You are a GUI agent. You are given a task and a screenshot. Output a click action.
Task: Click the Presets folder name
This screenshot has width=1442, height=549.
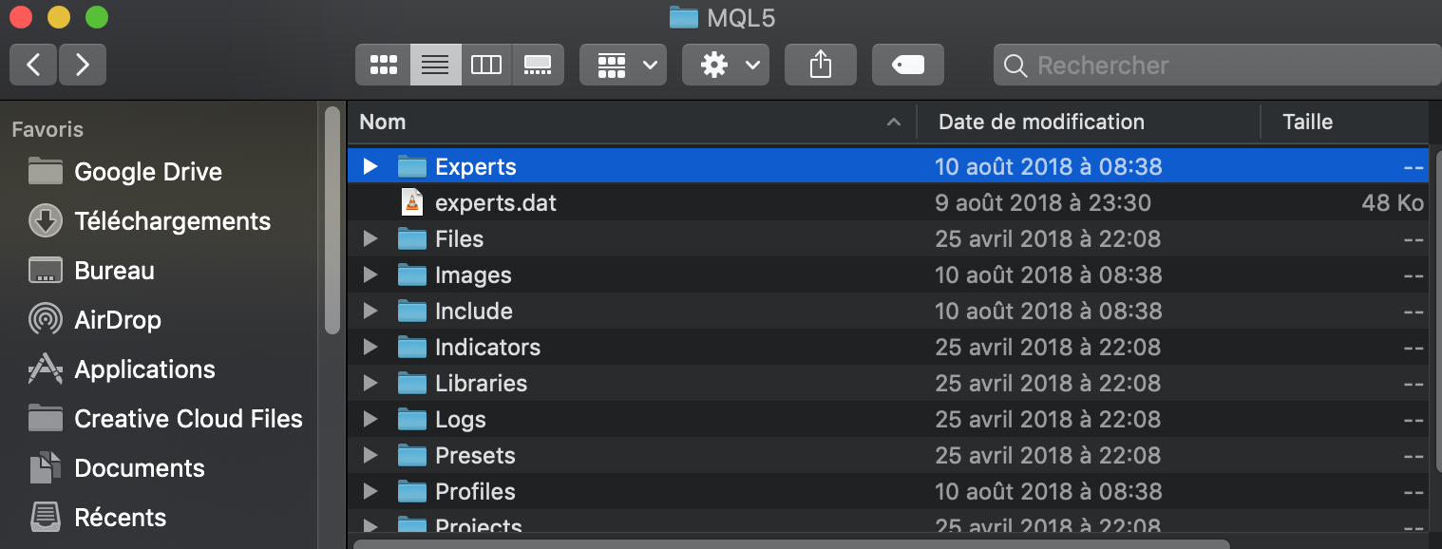(475, 455)
